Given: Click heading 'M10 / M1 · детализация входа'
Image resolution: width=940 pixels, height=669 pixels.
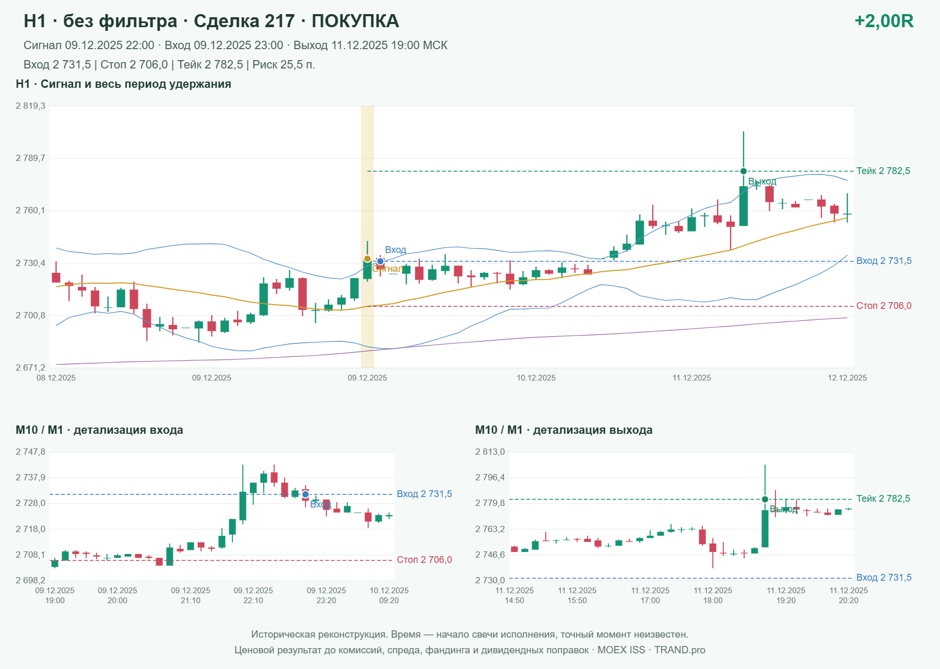Looking at the screenshot, I should click(99, 430).
